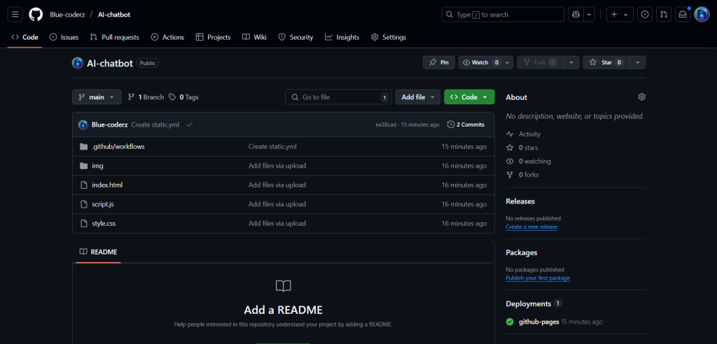View 0 forks link in sidebar
Image resolution: width=717 pixels, height=344 pixels.
point(522,175)
